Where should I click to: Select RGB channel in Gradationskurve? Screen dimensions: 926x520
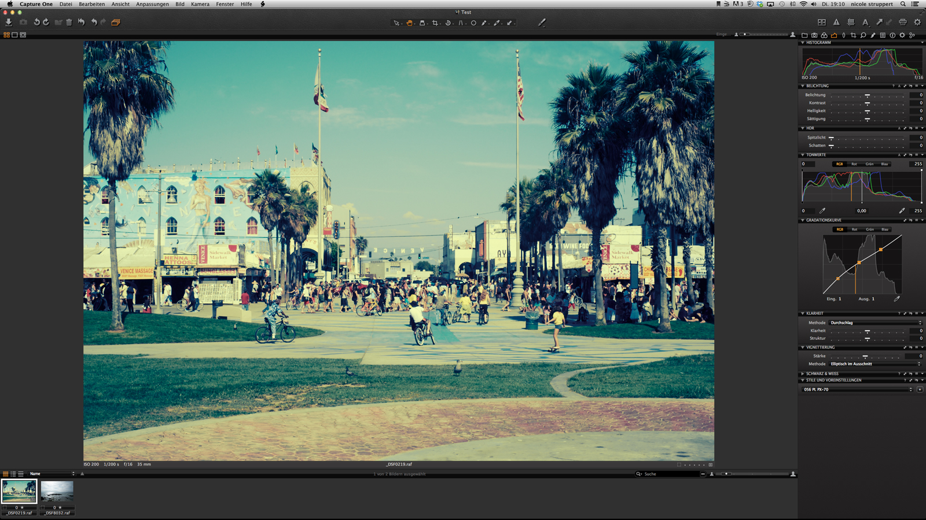pos(840,229)
